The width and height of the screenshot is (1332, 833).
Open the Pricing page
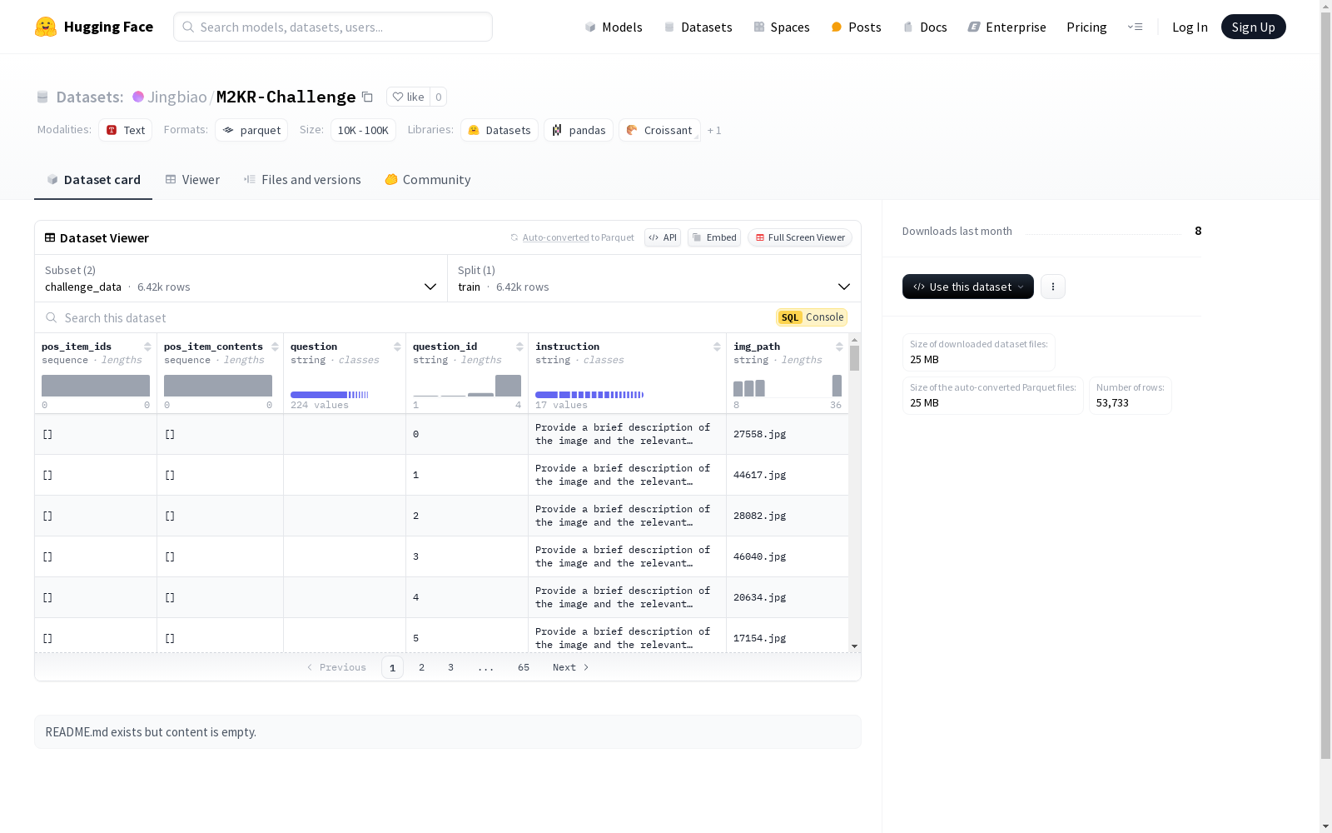tap(1086, 27)
